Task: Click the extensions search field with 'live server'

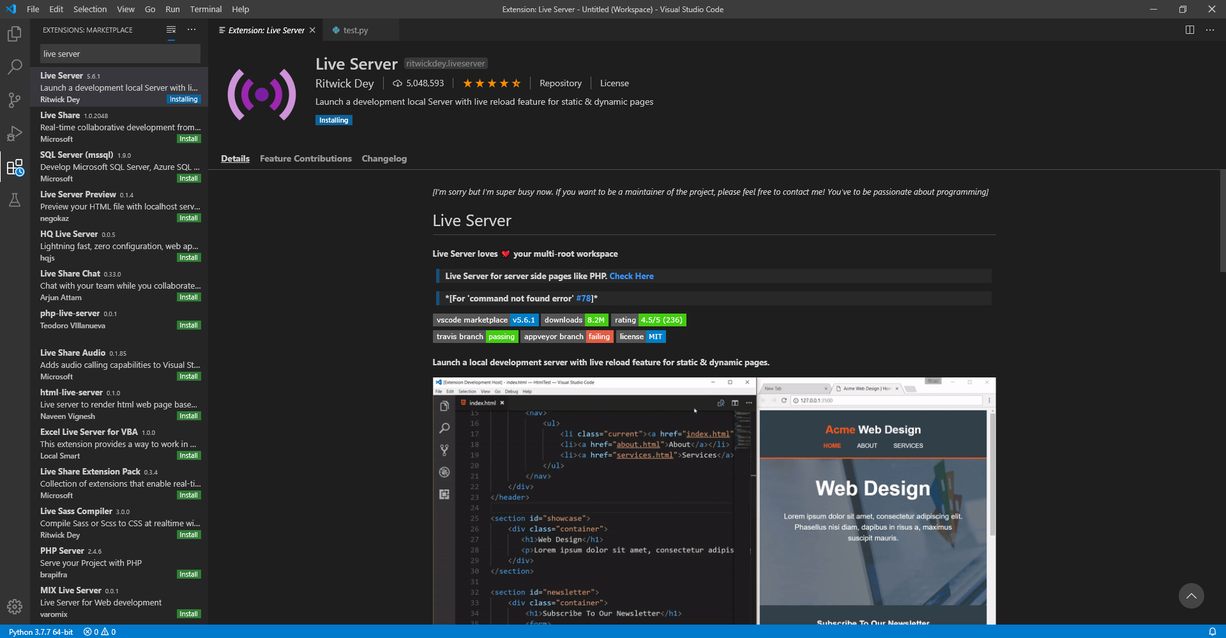Action: point(120,54)
